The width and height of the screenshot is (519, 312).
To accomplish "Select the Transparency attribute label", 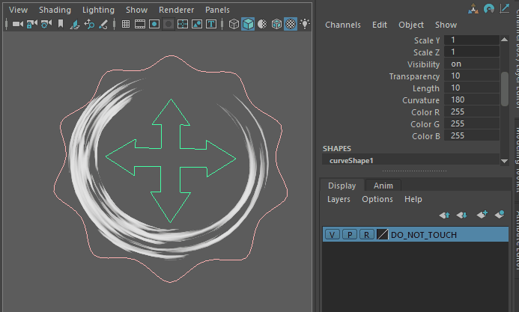I will (x=414, y=76).
